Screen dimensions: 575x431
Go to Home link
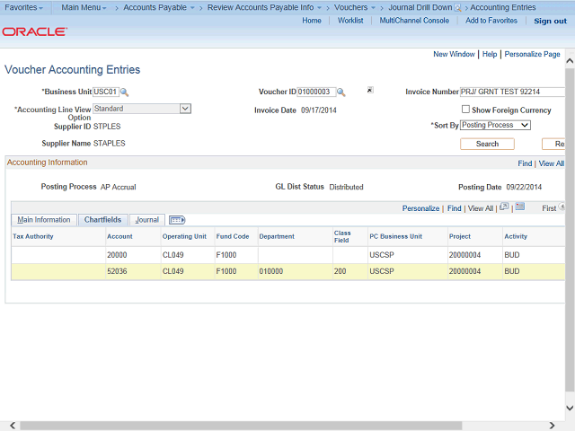click(x=312, y=21)
